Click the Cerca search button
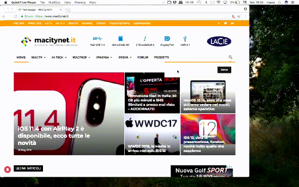 point(224,70)
